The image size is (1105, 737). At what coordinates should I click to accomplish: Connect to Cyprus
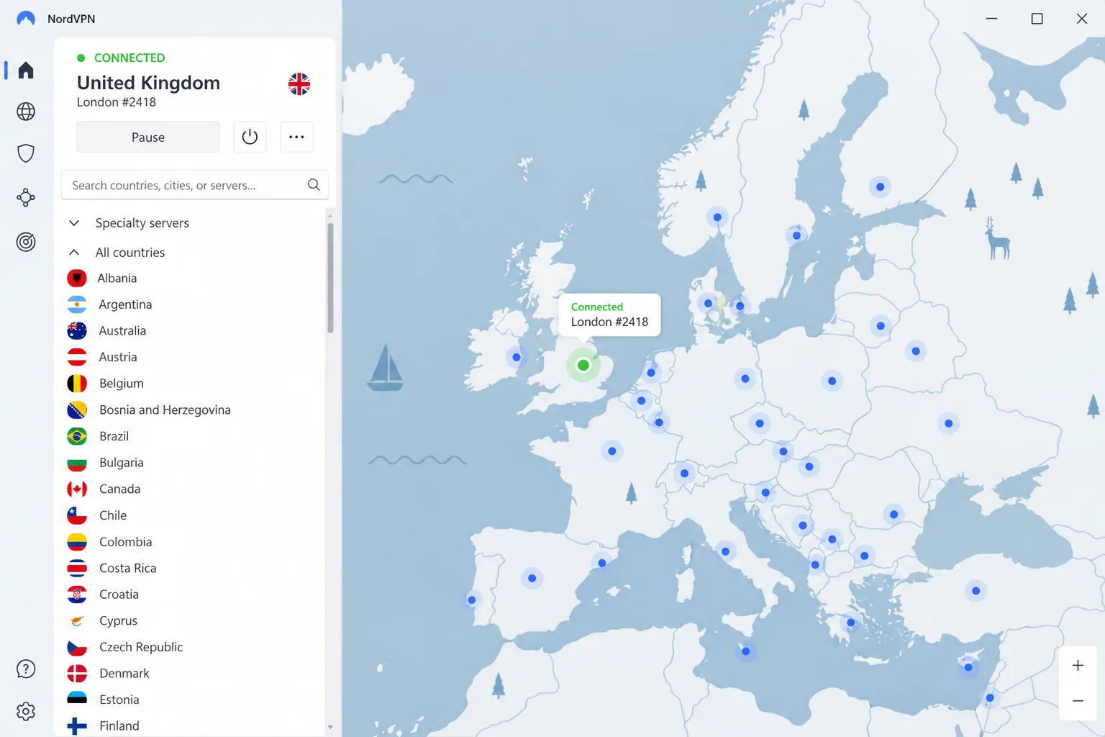(118, 621)
